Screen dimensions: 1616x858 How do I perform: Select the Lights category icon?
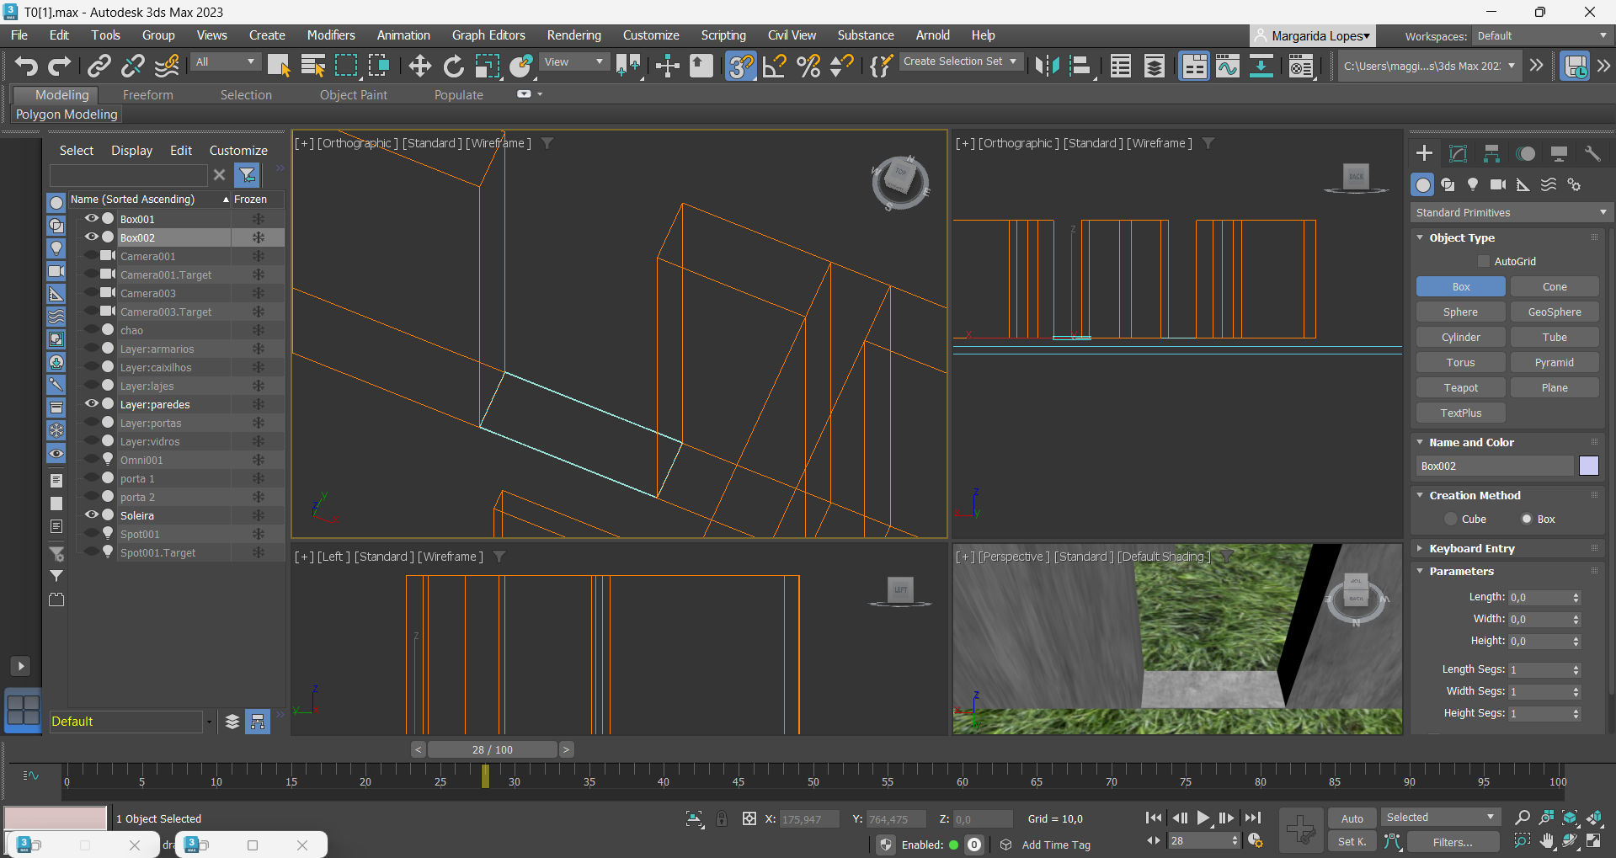pyautogui.click(x=1472, y=184)
